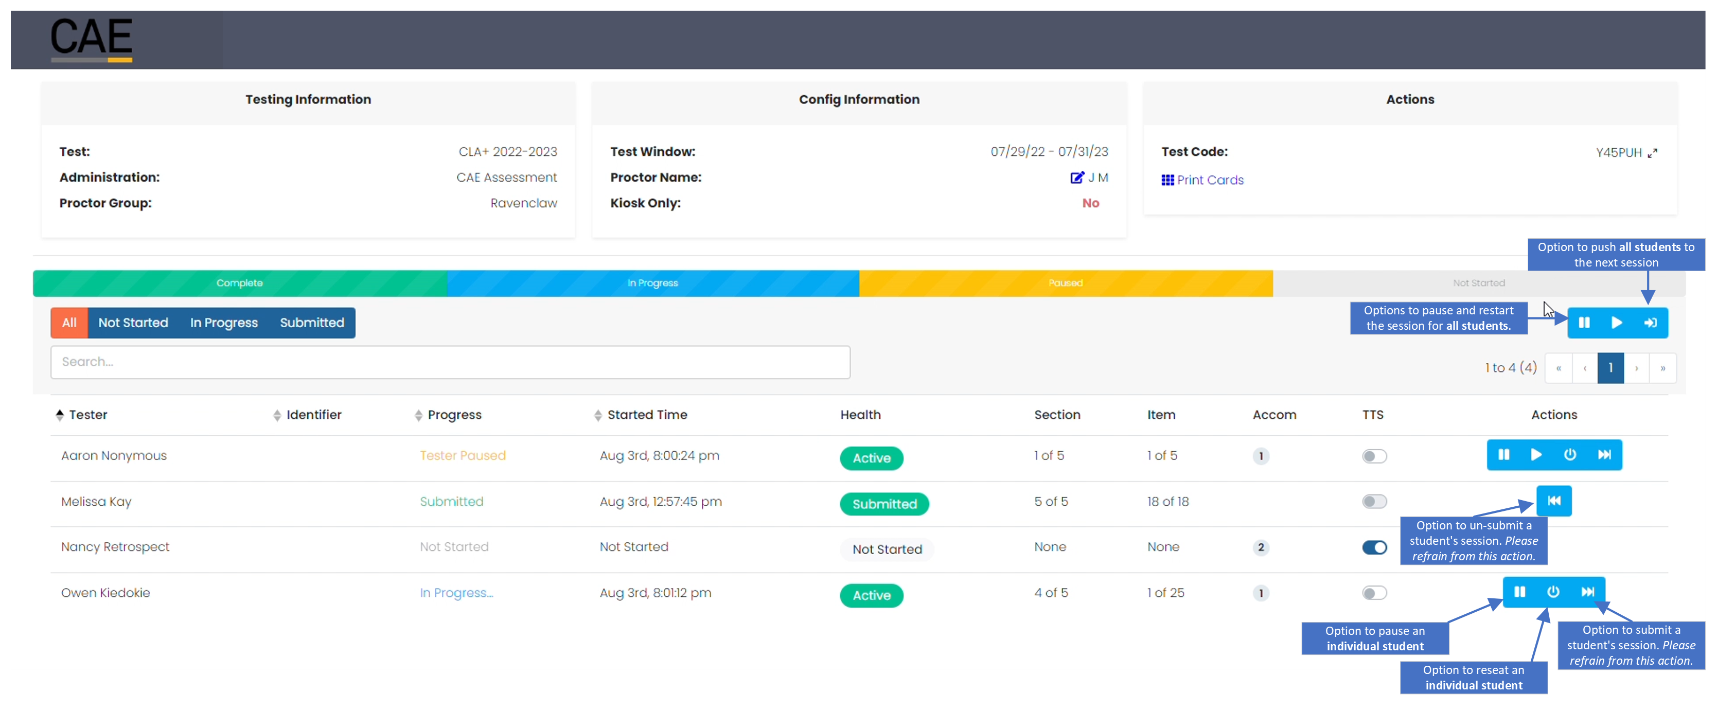Select the In Progress filter tab
This screenshot has width=1717, height=710.
pos(223,322)
